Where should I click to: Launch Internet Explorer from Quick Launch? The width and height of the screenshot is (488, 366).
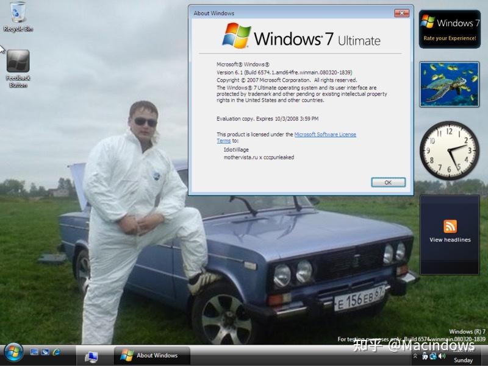tap(57, 352)
